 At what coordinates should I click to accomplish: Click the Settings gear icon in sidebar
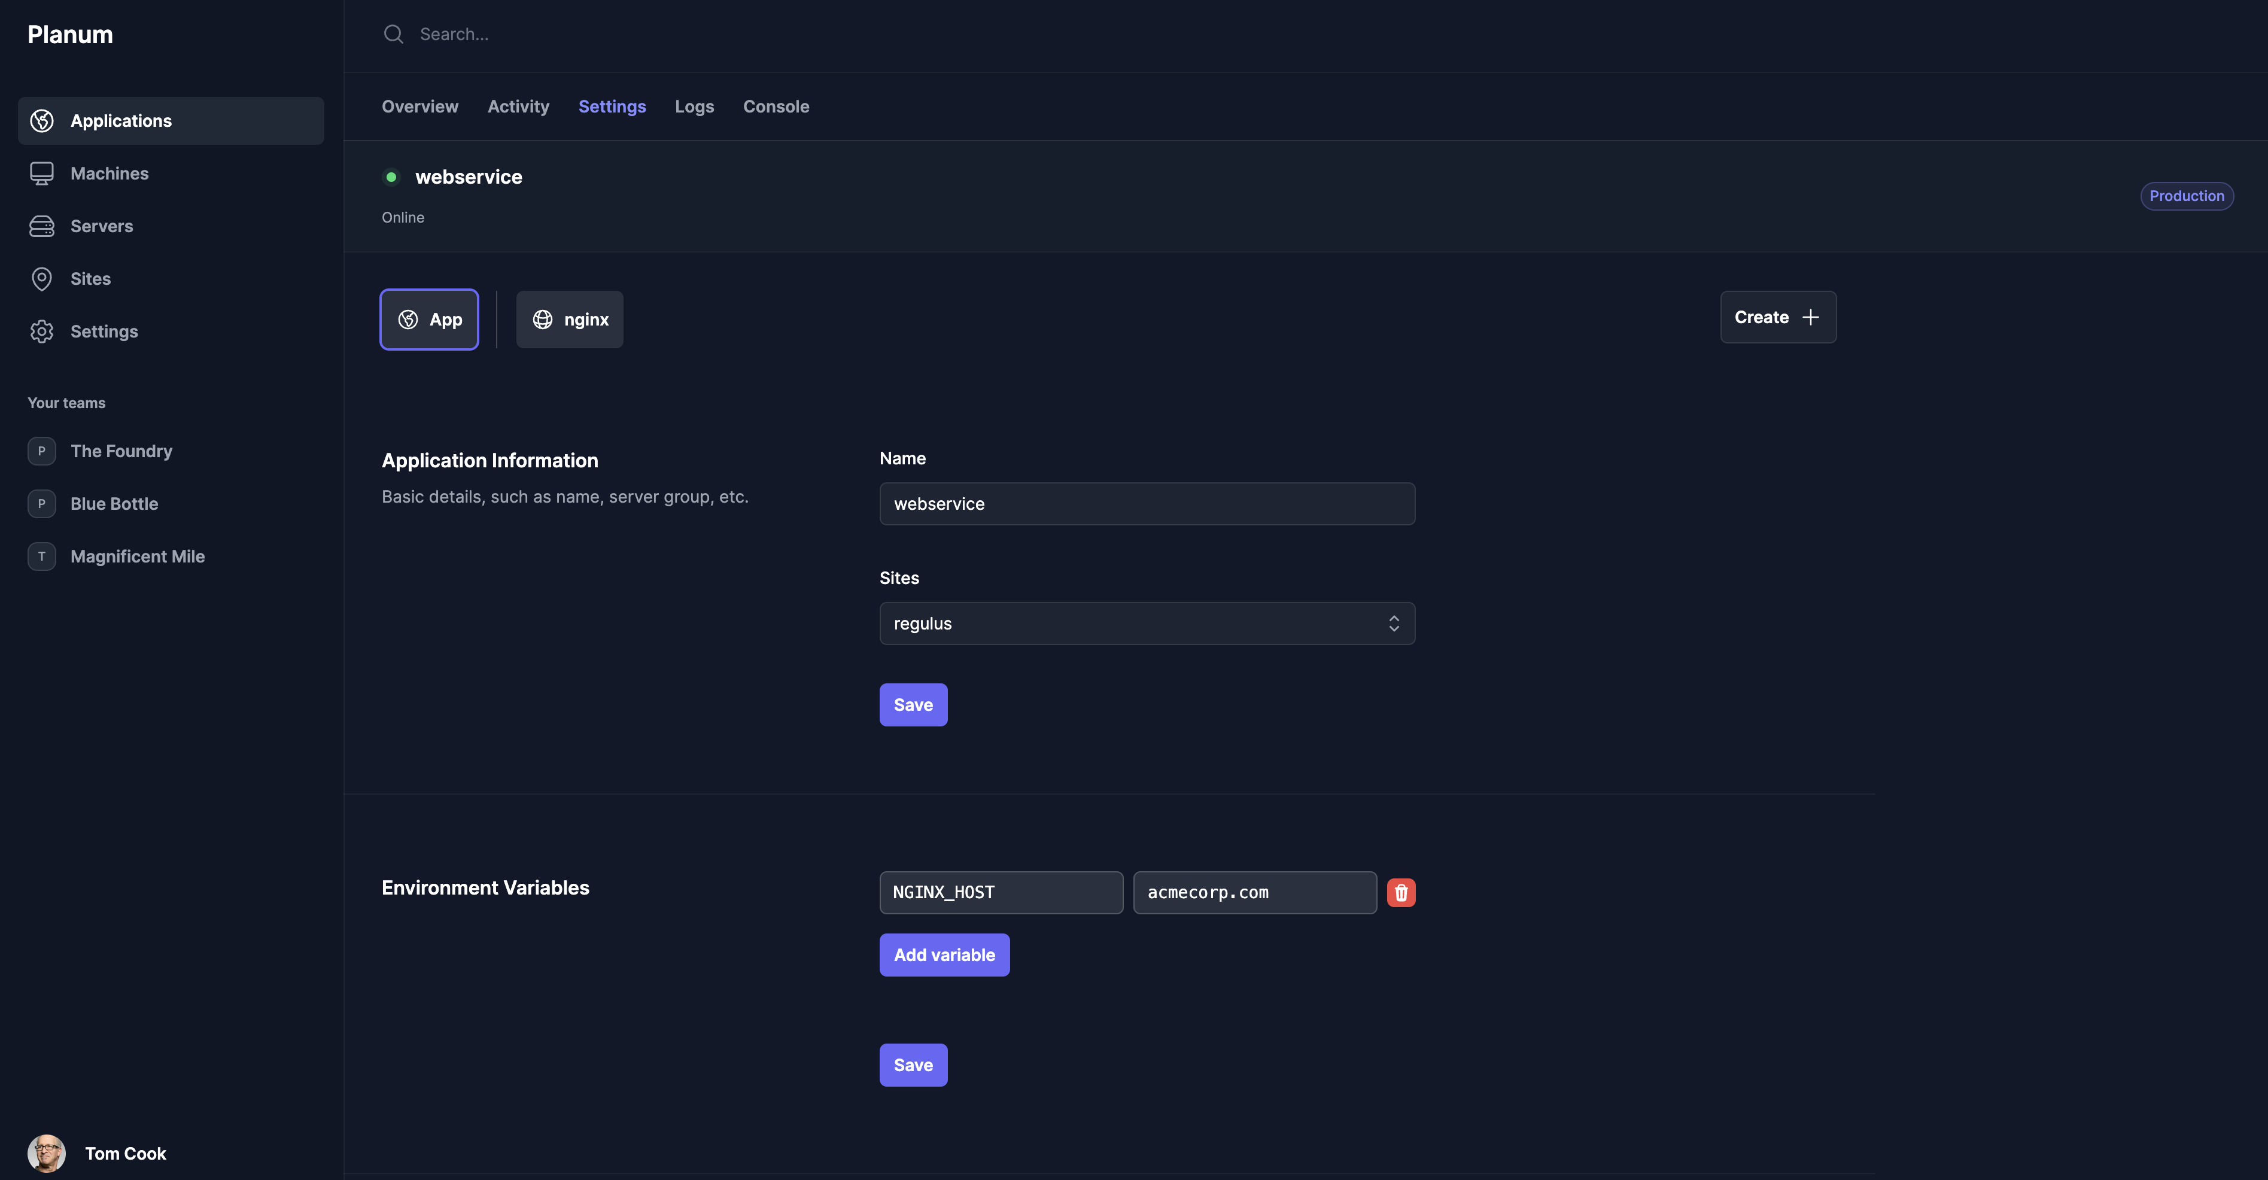(41, 331)
